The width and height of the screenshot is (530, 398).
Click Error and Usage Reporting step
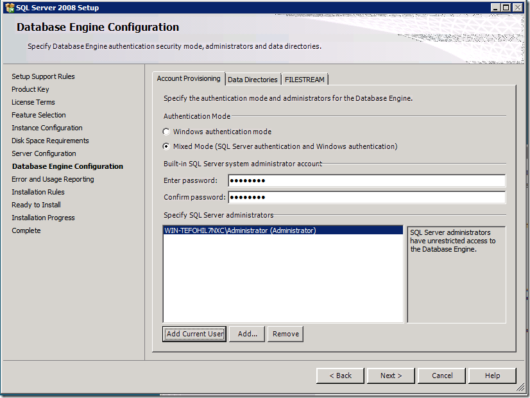(x=53, y=179)
